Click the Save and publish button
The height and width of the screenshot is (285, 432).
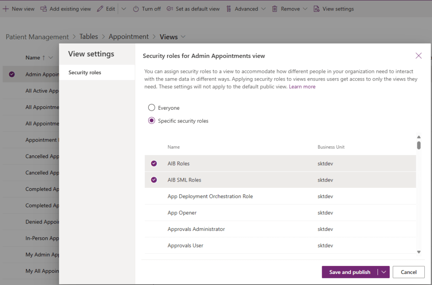[350, 272]
